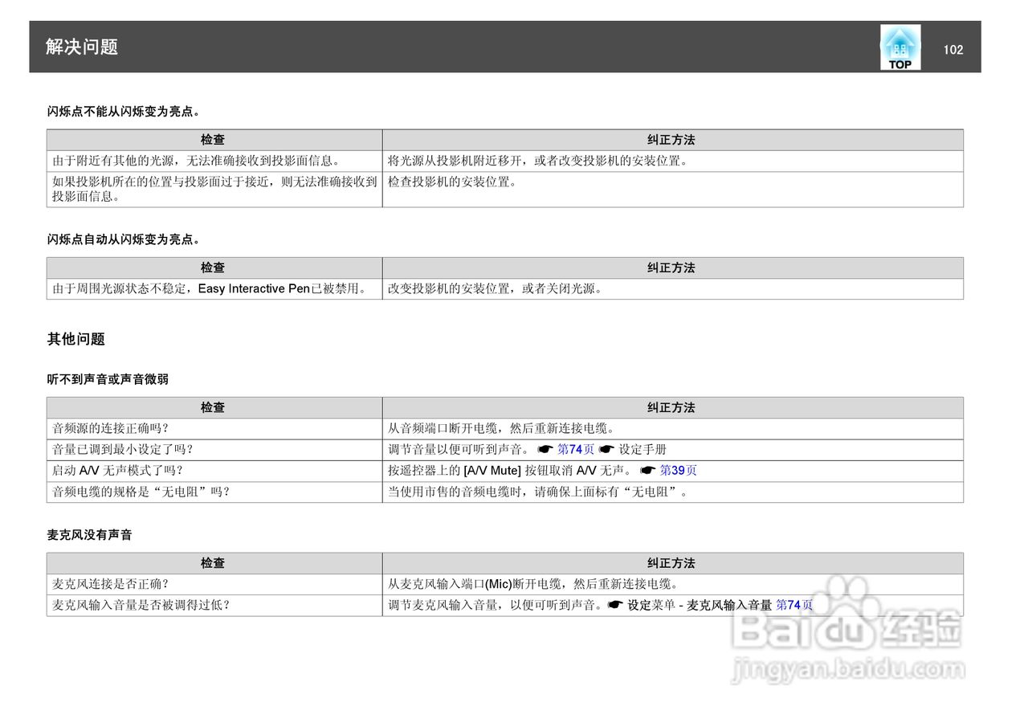
Task: Click cell 由于附近有其他的光源,无法准确接收到投影面信息。
Action: click(x=214, y=161)
